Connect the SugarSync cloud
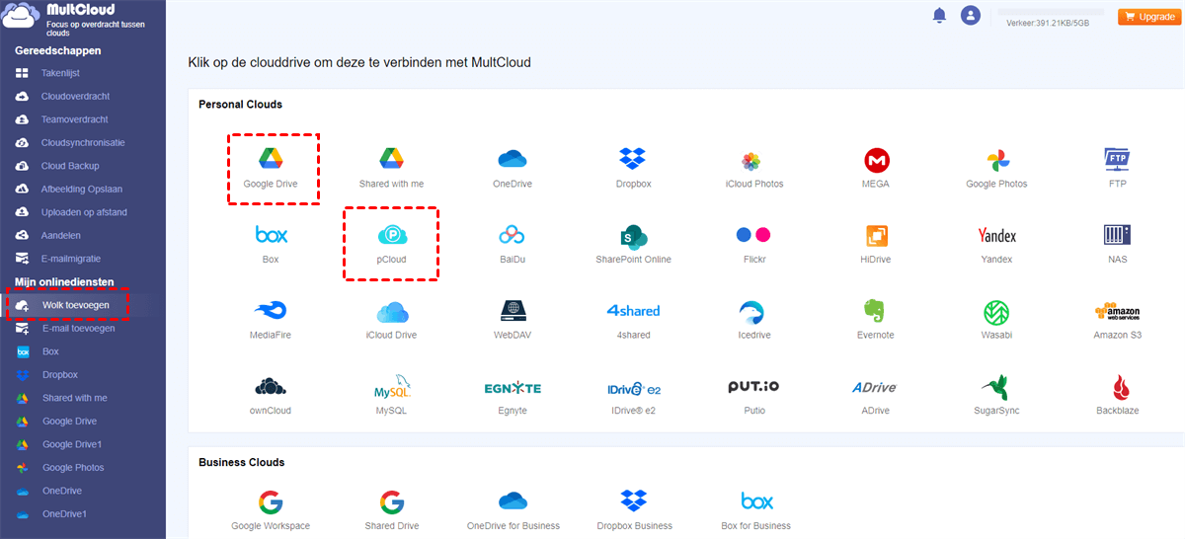 tap(996, 386)
